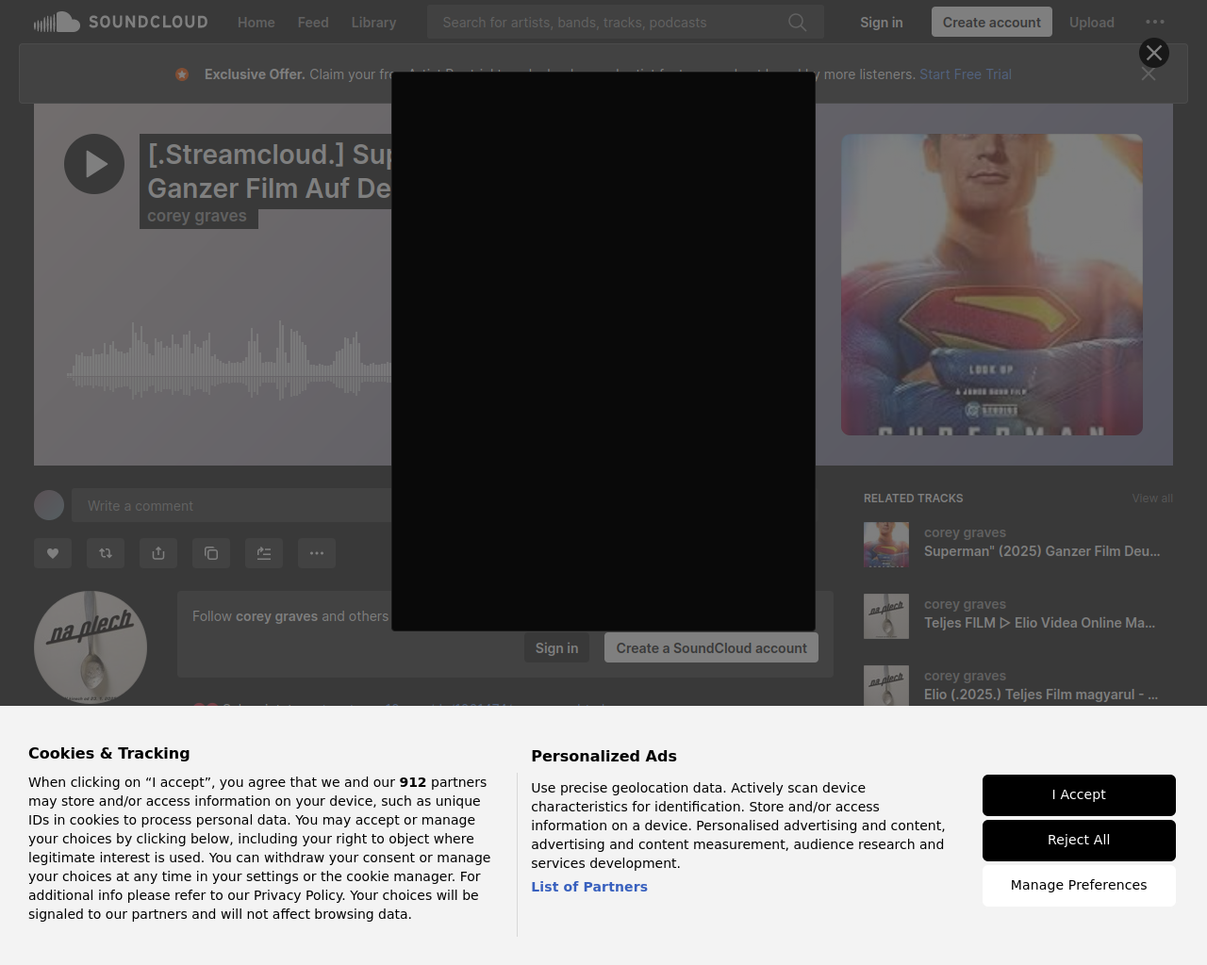The image size is (1207, 965).
Task: Click the Teljes FILM Elio track thumbnail
Action: (x=886, y=616)
